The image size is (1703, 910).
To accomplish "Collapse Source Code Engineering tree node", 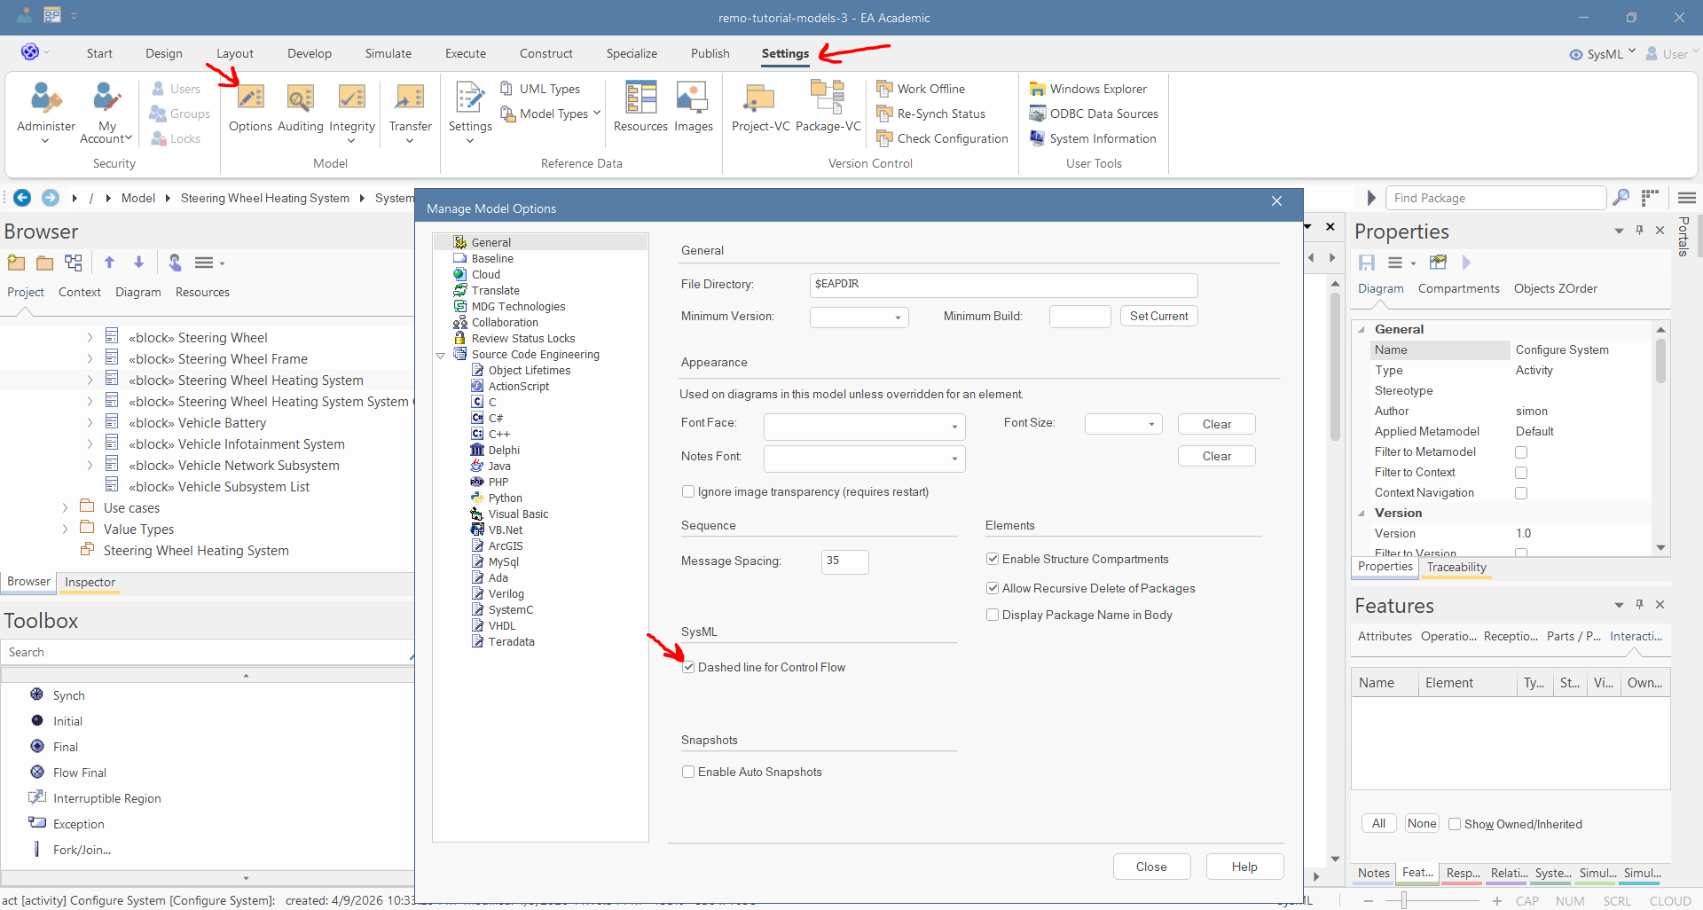I will (x=441, y=355).
